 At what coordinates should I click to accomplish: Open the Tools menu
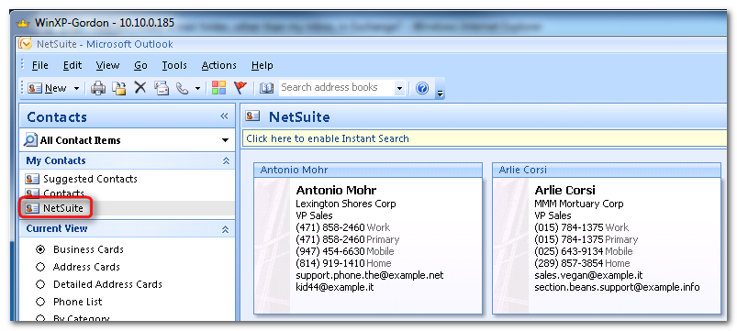174,65
